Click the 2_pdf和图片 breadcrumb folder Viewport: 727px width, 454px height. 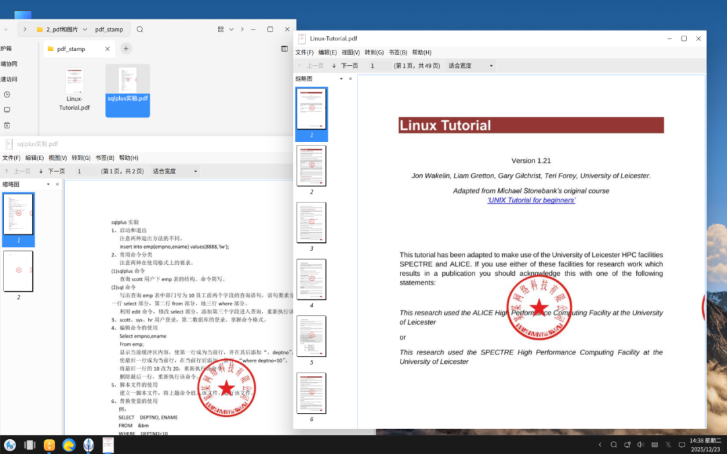(57, 29)
